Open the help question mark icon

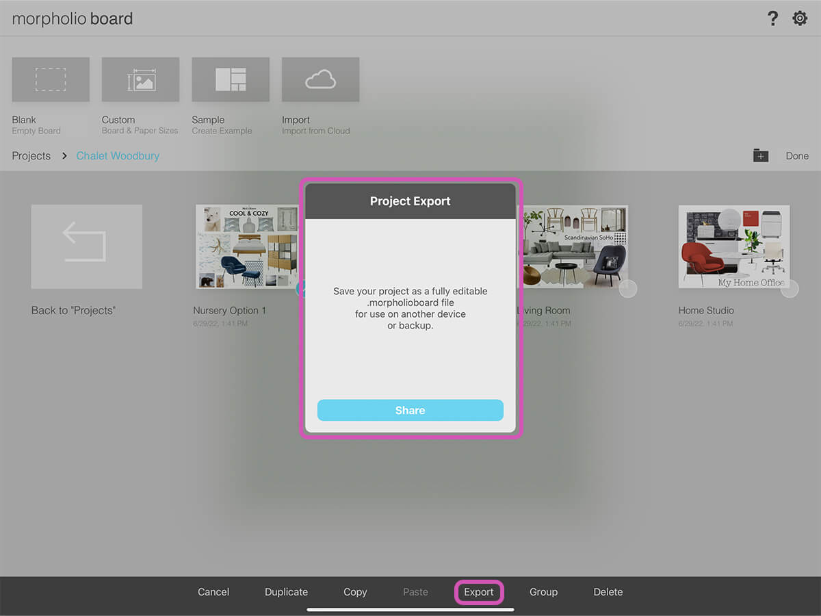click(x=772, y=18)
